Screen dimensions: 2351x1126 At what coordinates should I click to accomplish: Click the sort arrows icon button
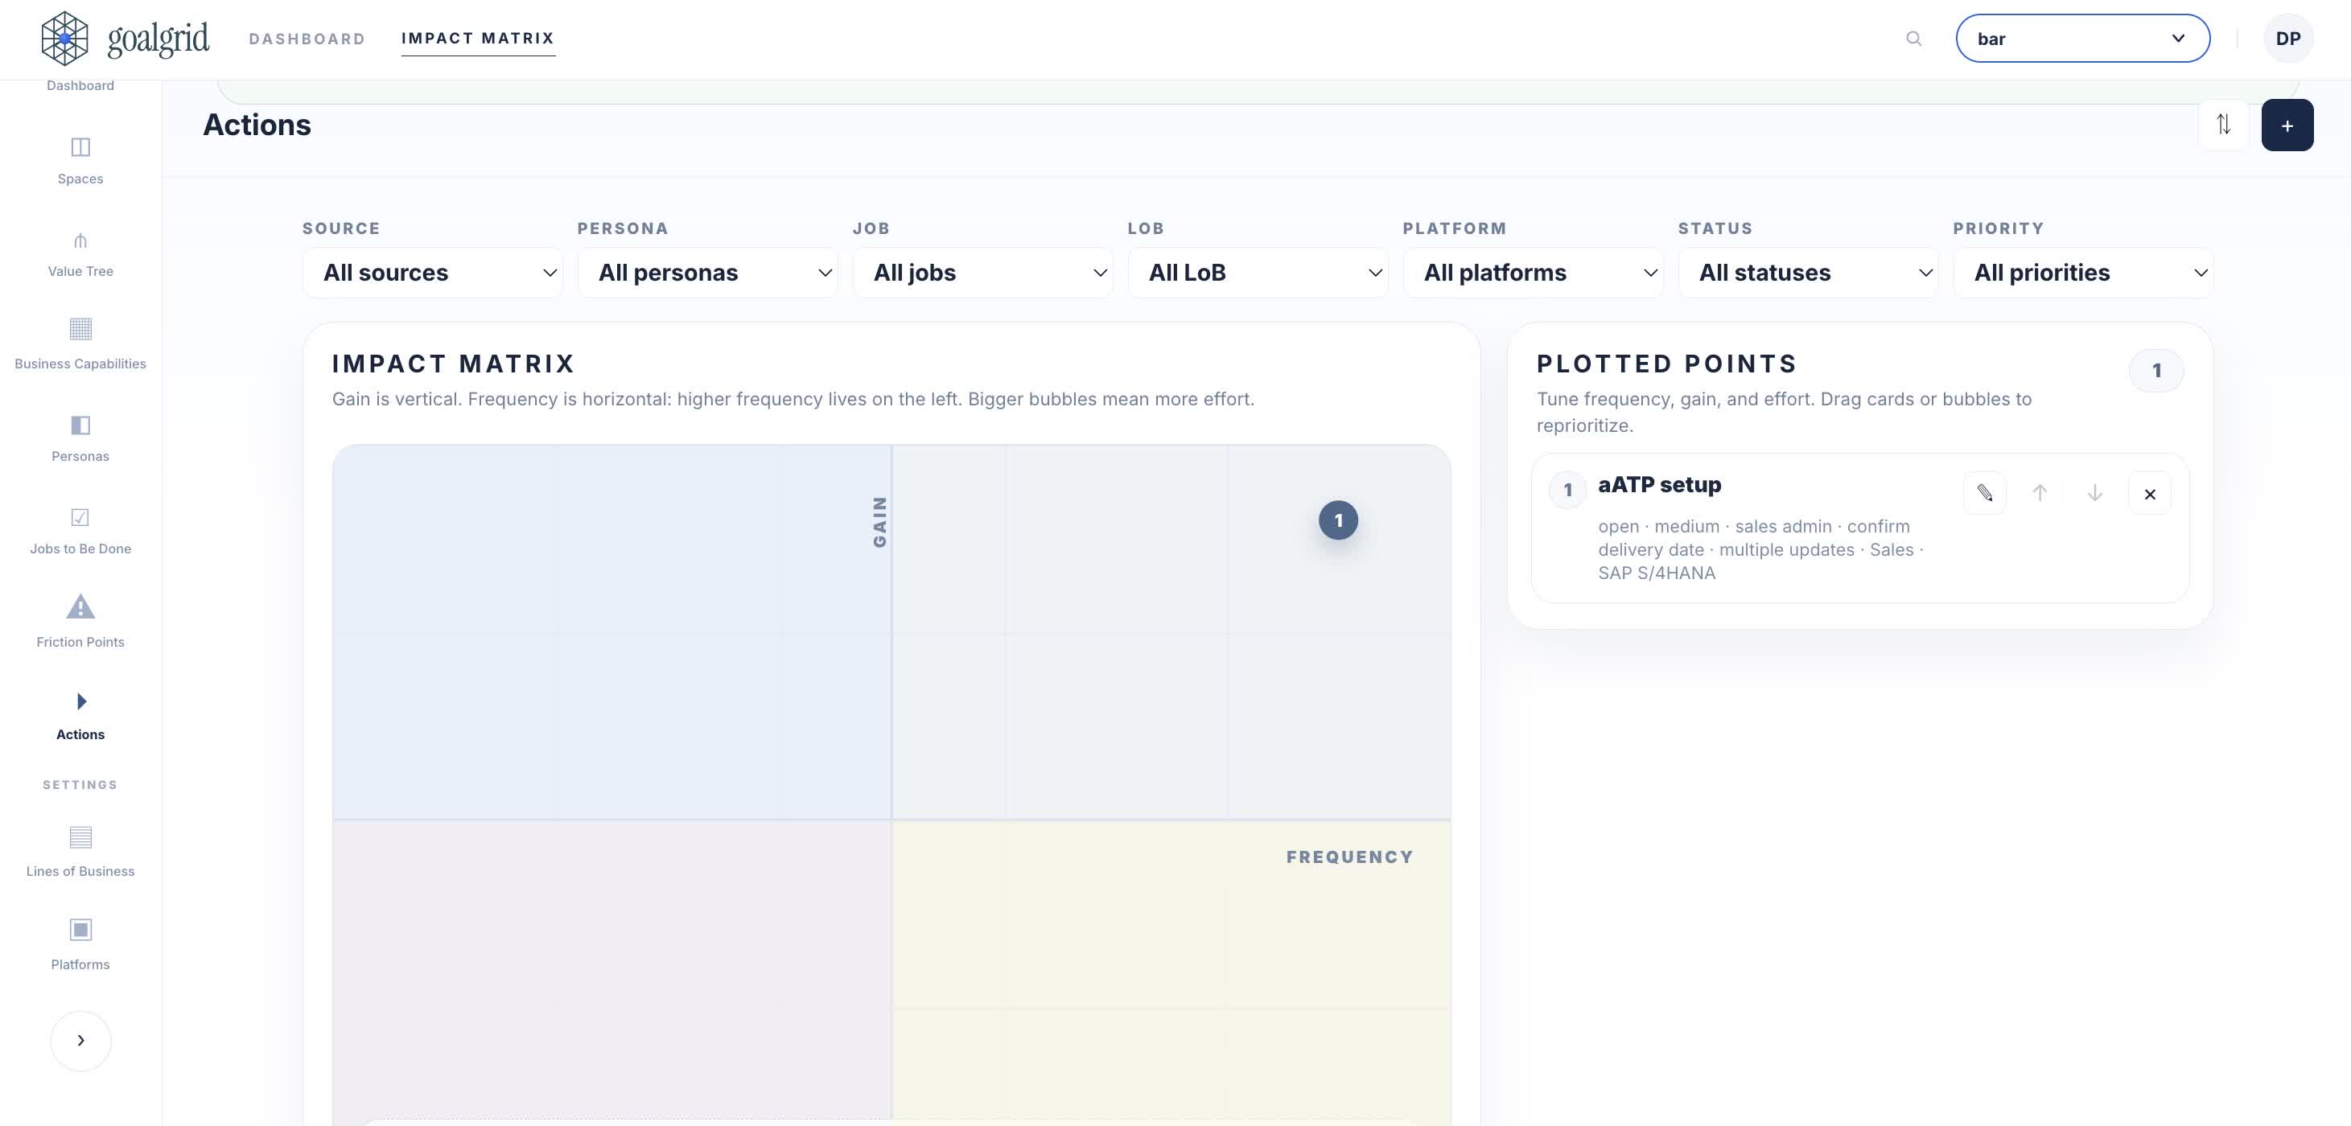coord(2224,125)
